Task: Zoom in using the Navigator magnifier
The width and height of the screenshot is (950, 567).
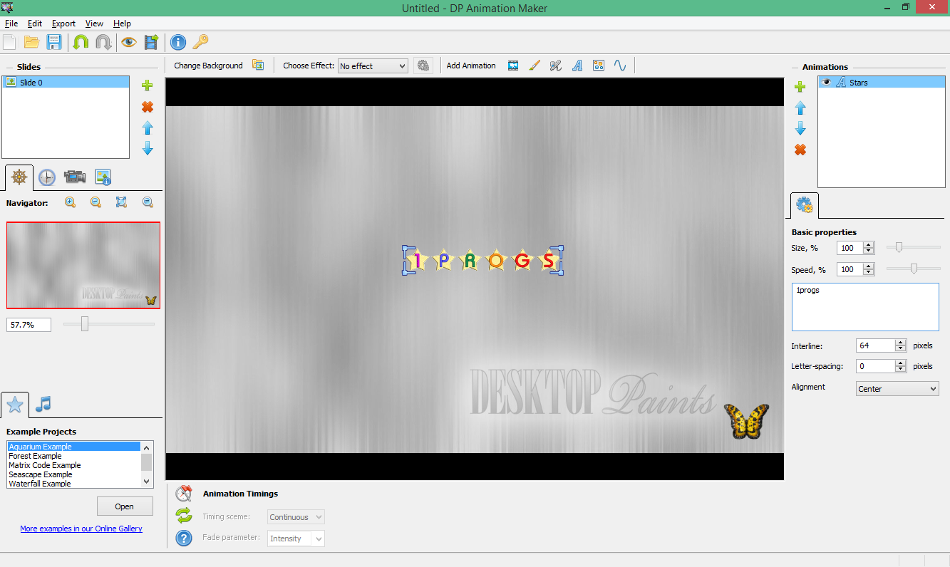Action: 70,202
